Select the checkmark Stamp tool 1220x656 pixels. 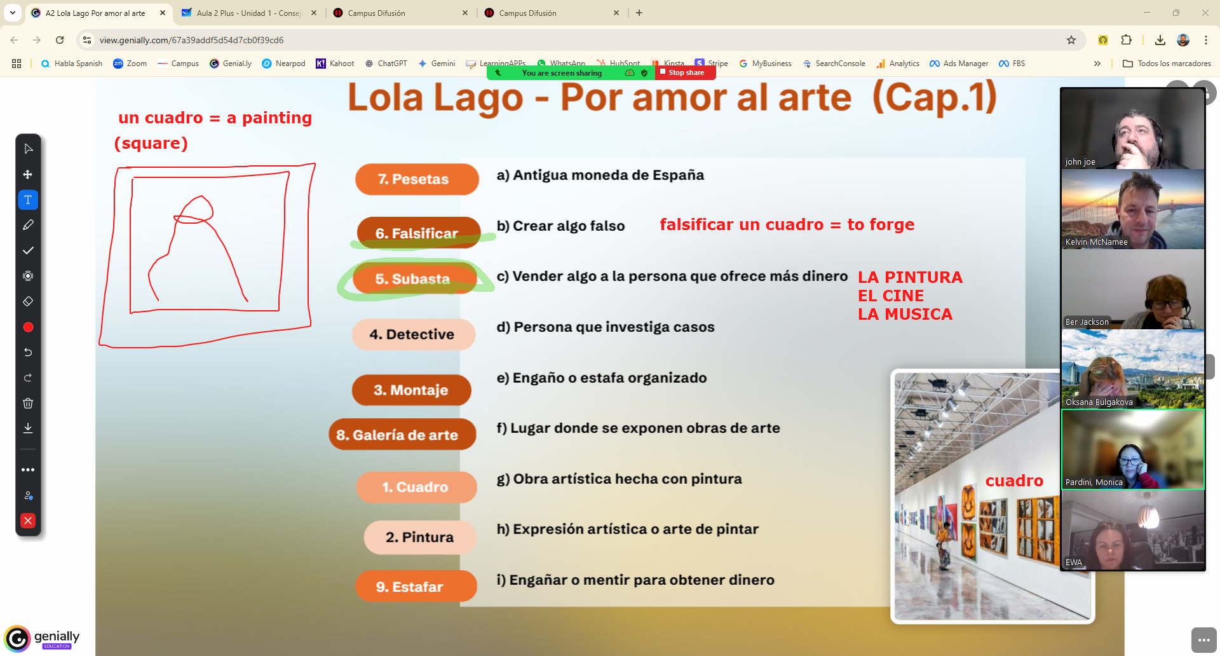(28, 250)
